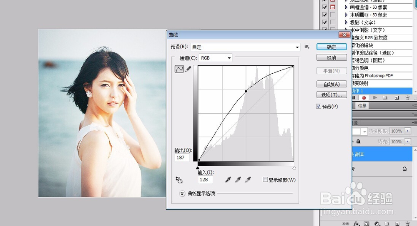417x226 pixels.
Task: Pick the white point eyedropper
Action: [x=248, y=180]
